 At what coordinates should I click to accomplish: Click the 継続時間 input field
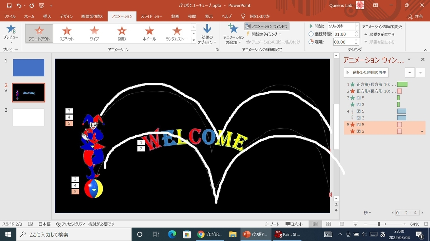343,34
